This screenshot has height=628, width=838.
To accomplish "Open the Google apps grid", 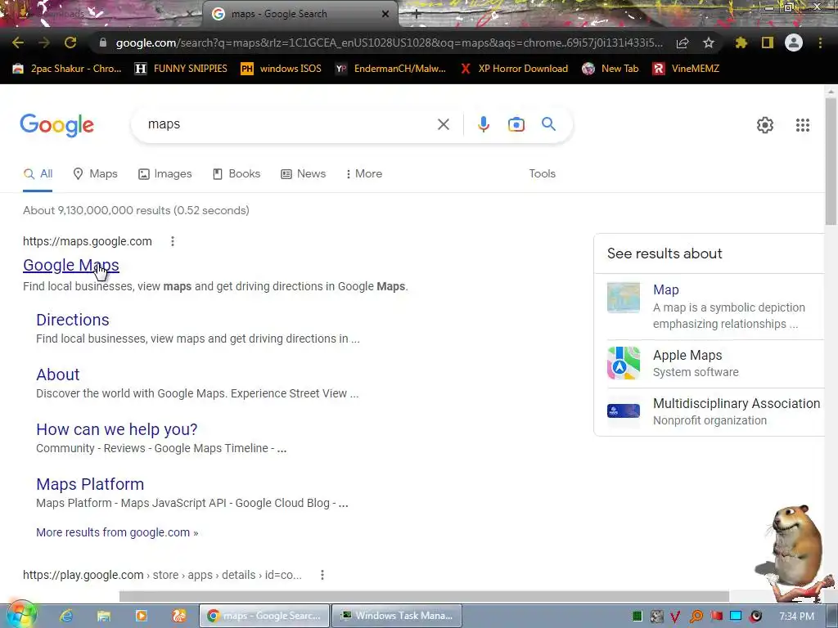I will click(x=802, y=125).
